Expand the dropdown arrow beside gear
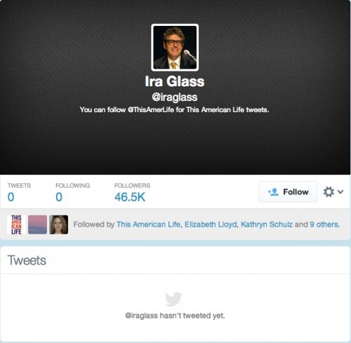 coord(340,191)
